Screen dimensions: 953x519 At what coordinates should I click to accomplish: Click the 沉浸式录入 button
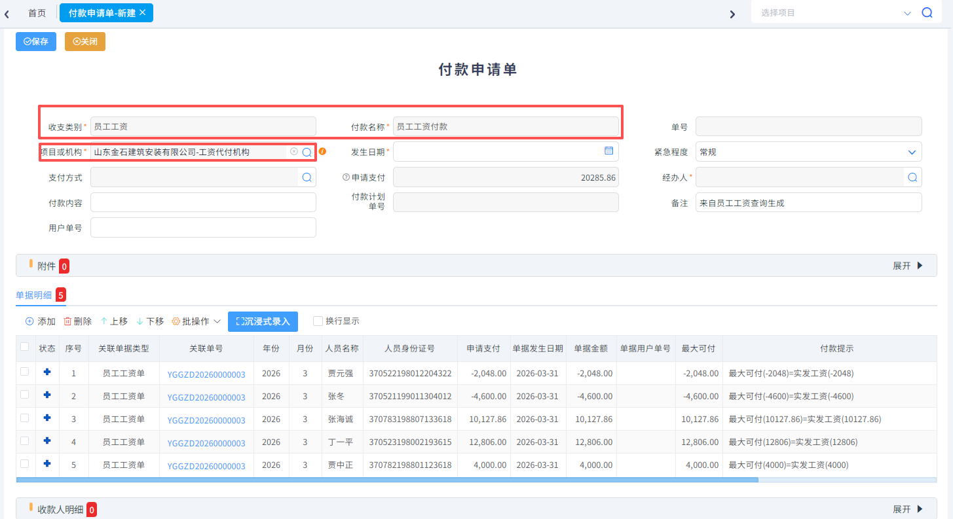tap(263, 321)
